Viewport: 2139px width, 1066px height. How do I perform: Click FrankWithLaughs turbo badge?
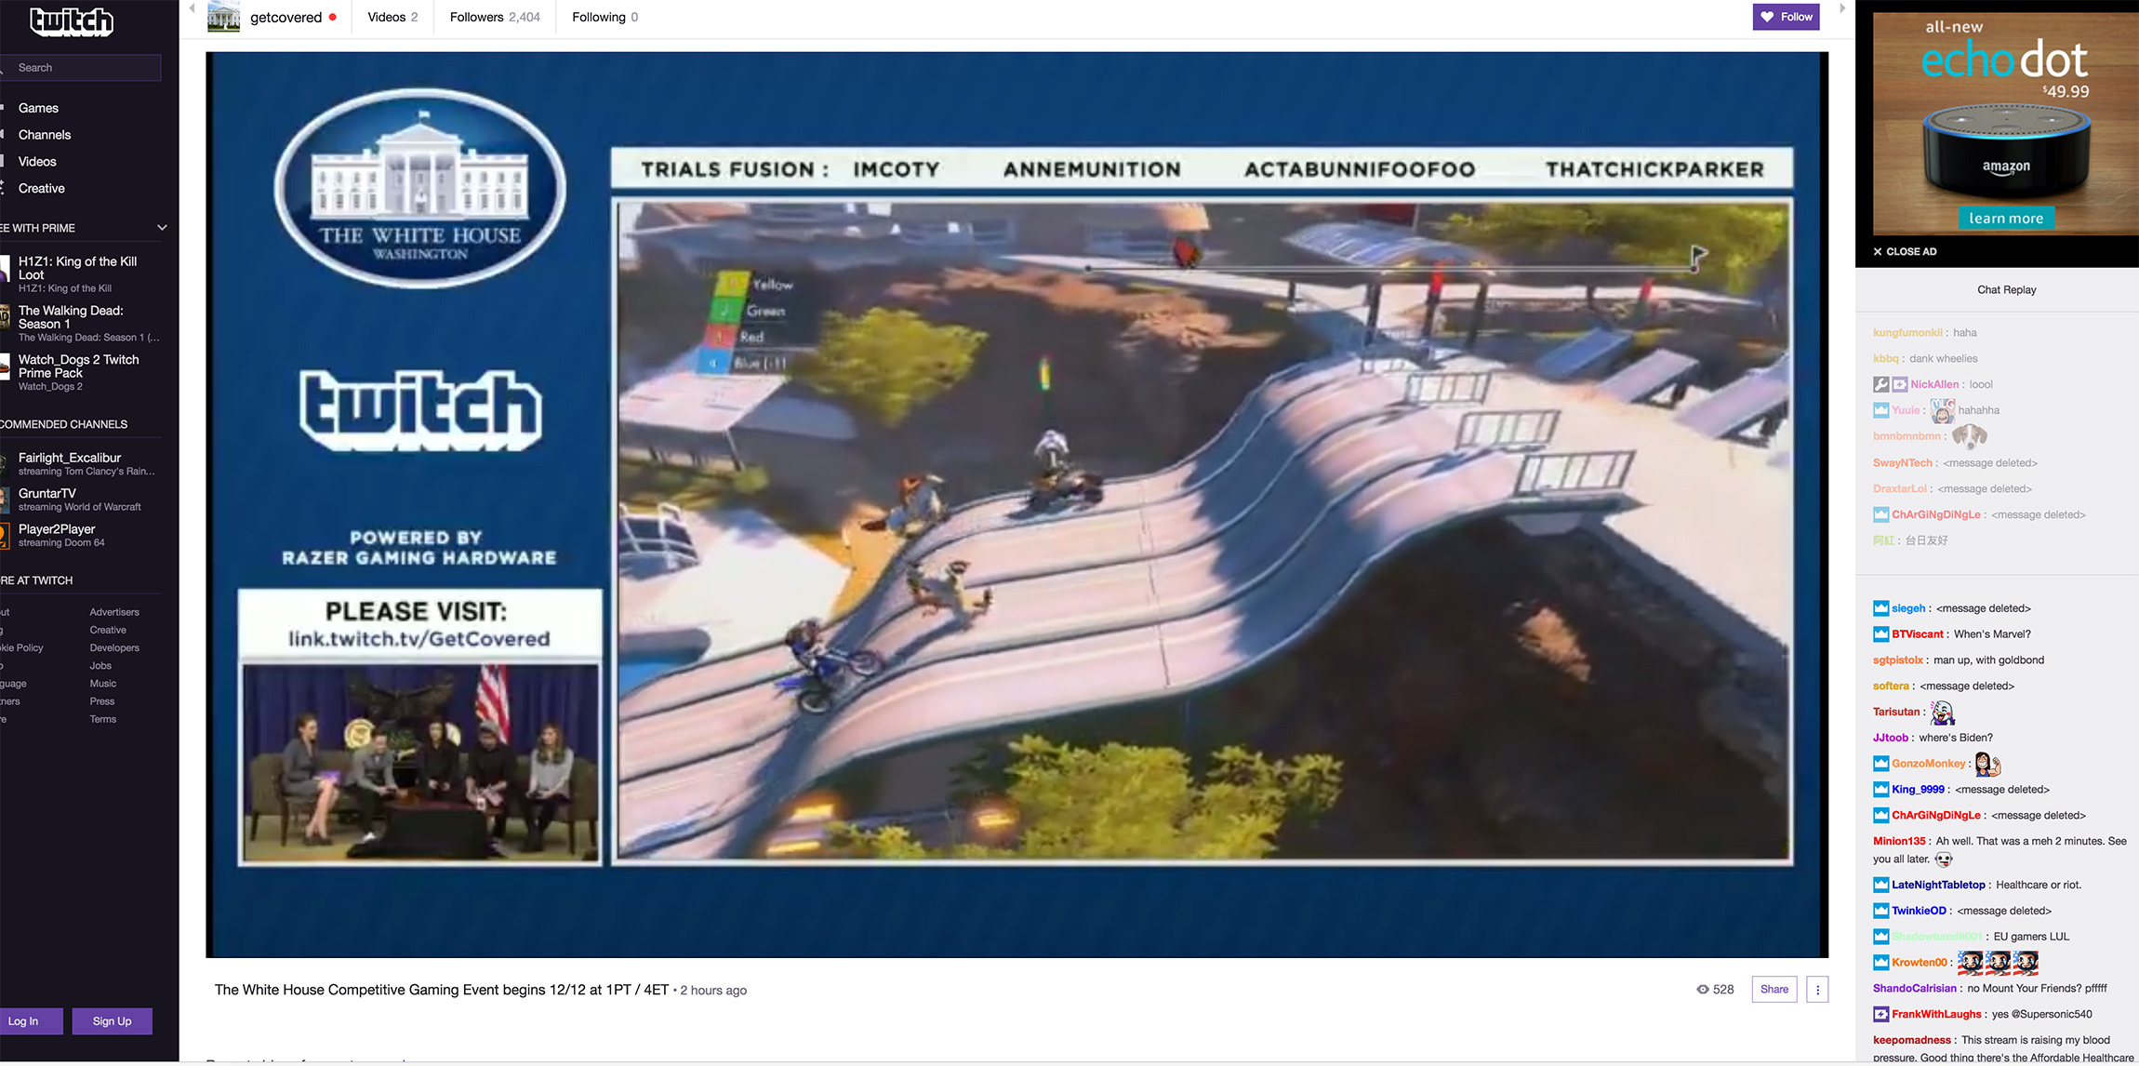(1880, 1014)
